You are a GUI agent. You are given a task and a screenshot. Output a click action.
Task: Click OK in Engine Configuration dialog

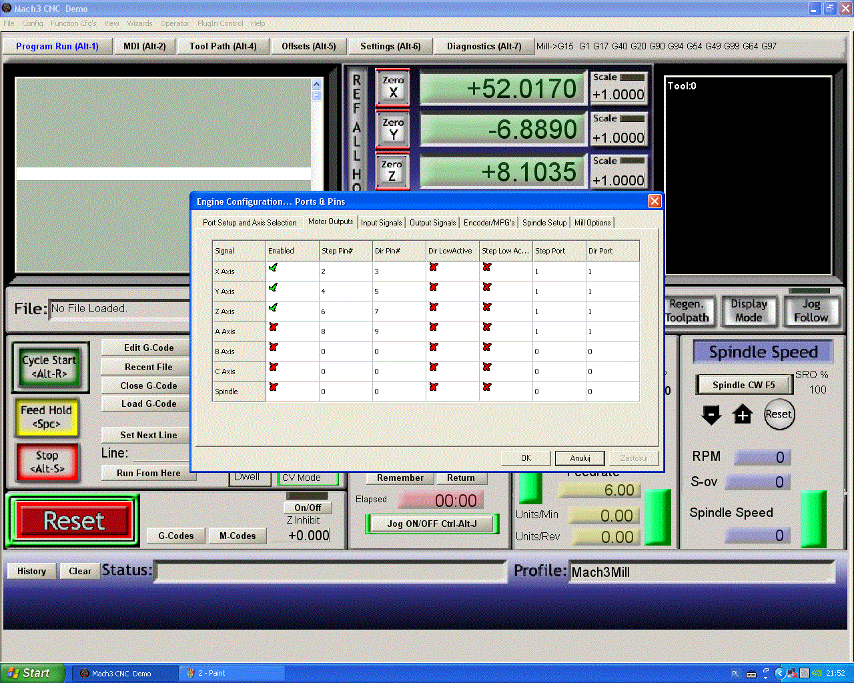(526, 458)
